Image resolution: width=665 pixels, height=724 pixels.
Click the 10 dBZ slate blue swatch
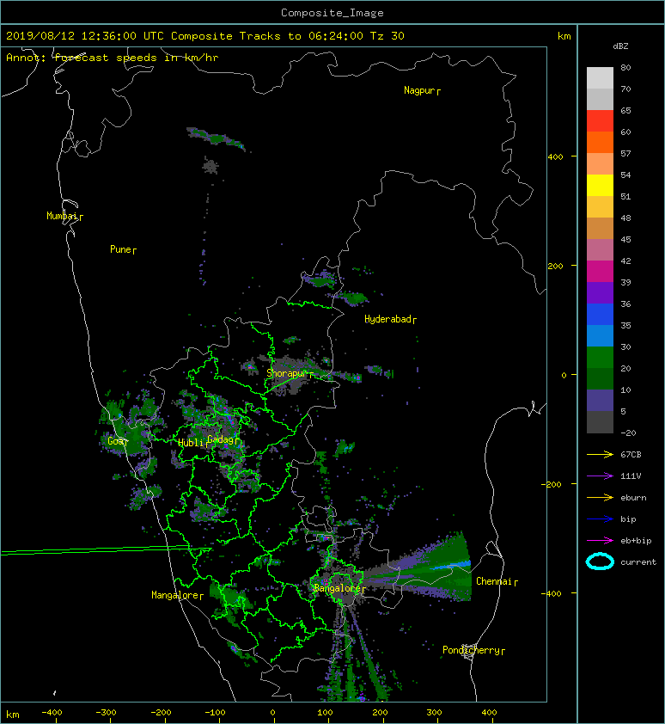pos(600,401)
